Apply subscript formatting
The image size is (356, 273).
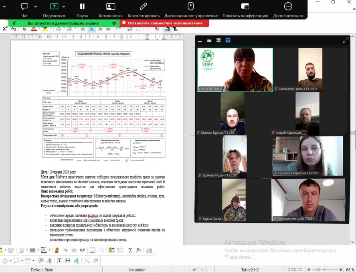(x=14, y=28)
